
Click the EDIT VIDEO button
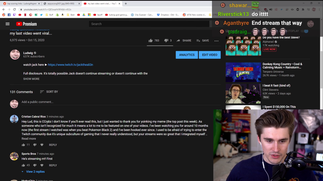tap(209, 55)
